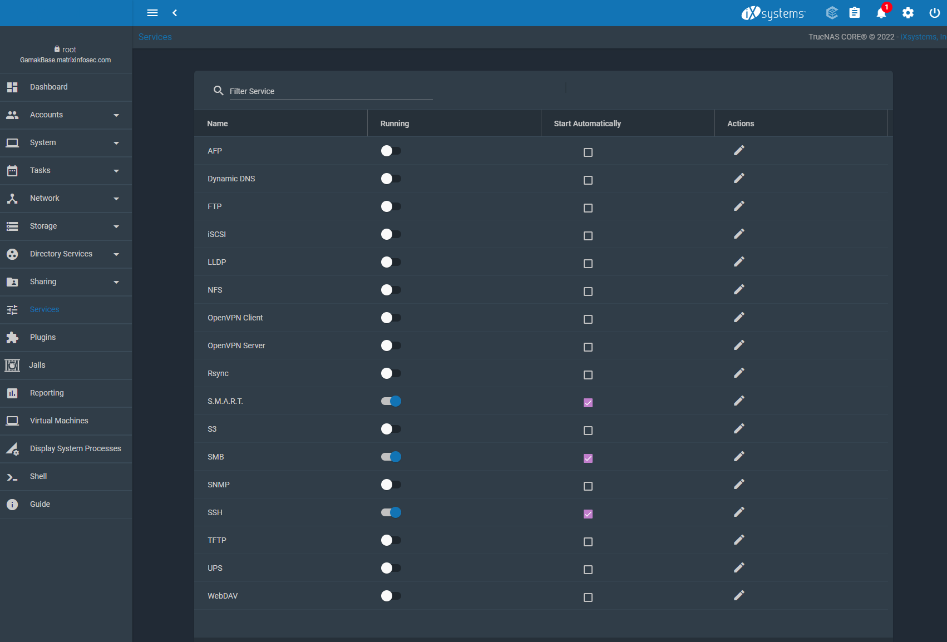The width and height of the screenshot is (947, 642).
Task: Open the notifications bell icon
Action: 881,13
